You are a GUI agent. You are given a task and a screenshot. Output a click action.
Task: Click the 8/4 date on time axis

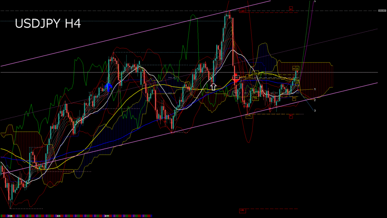coord(59,216)
